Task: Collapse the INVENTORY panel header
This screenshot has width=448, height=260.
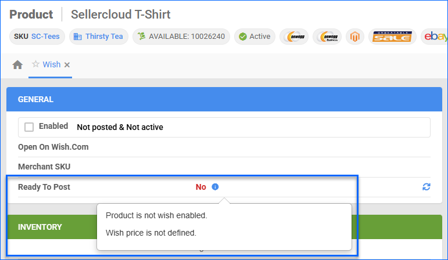Action: 52,227
